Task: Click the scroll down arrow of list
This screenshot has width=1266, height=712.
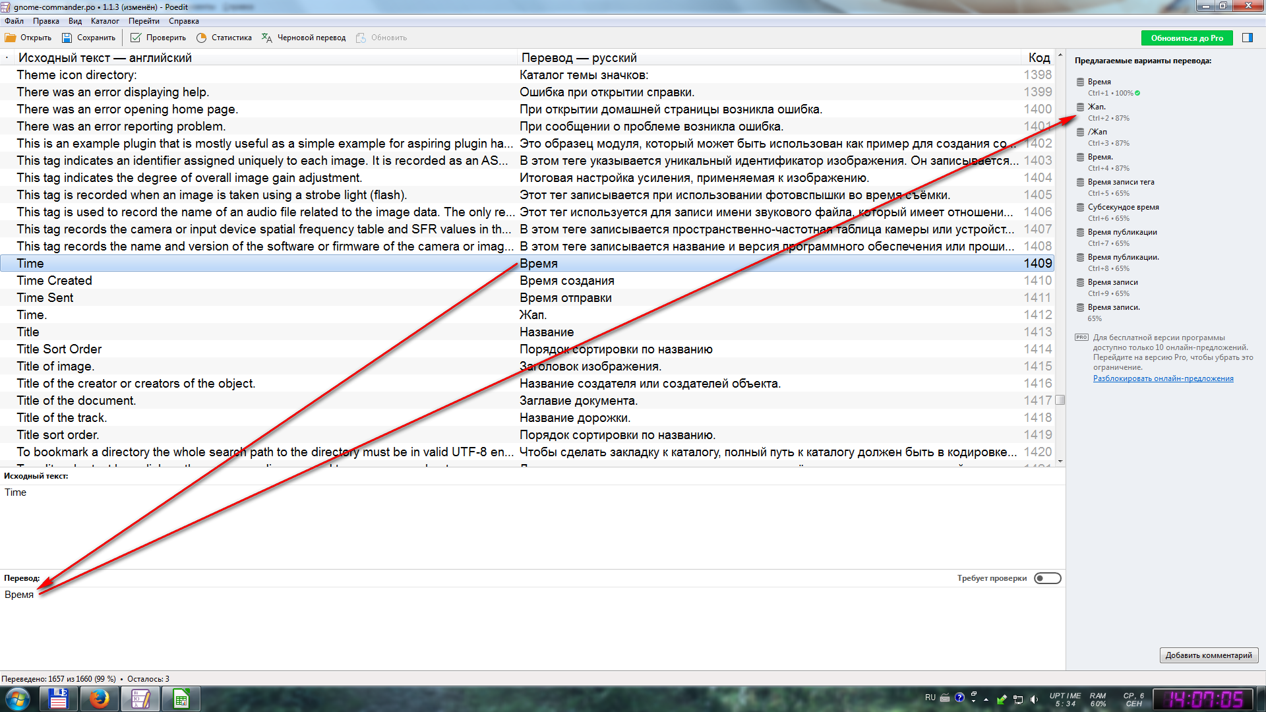Action: 1060,461
